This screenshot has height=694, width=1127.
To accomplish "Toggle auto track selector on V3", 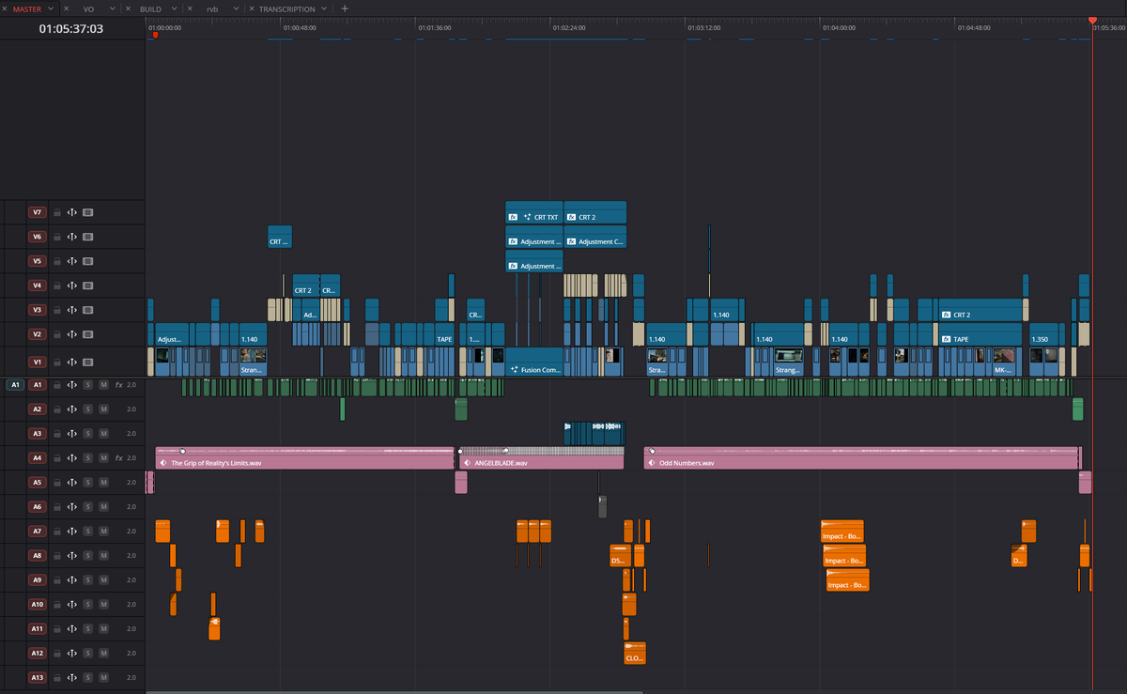I will [71, 310].
